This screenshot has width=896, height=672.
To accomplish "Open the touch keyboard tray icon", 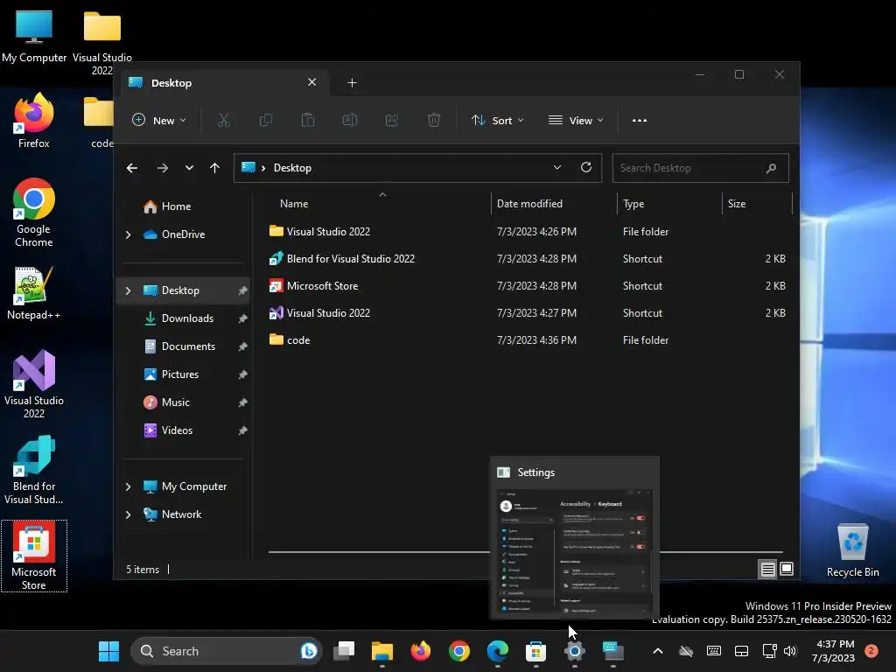I will click(x=714, y=651).
